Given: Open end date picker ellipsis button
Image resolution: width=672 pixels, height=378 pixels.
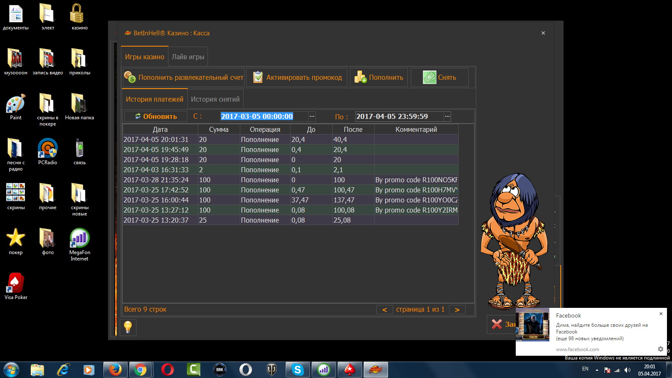Looking at the screenshot, I should click(447, 116).
